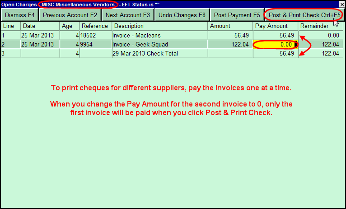Select reference 9954 cell
The height and width of the screenshot is (209, 346).
(95, 44)
